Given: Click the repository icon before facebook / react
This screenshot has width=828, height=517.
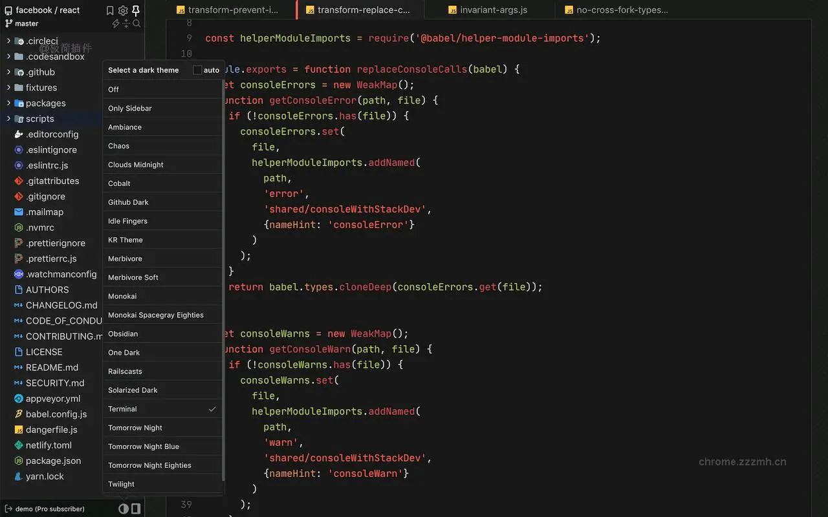Looking at the screenshot, I should tap(8, 10).
